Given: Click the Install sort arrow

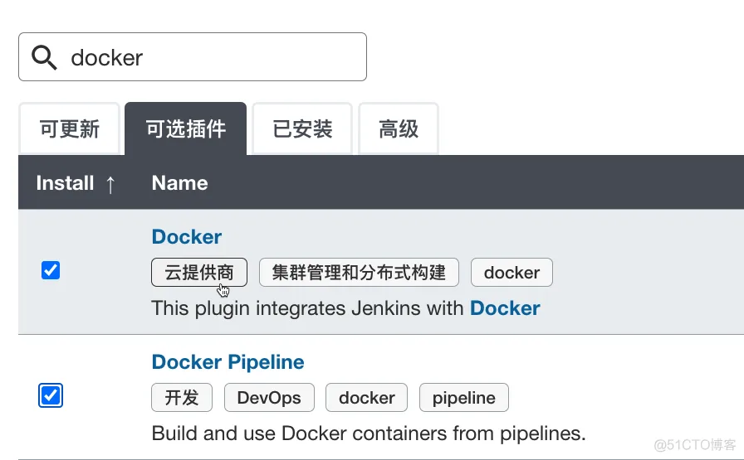Looking at the screenshot, I should [x=110, y=184].
